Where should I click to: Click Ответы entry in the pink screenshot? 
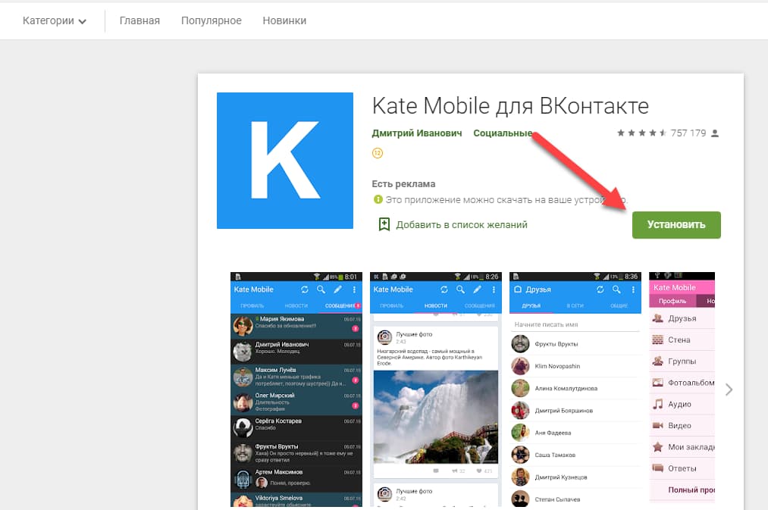click(682, 468)
